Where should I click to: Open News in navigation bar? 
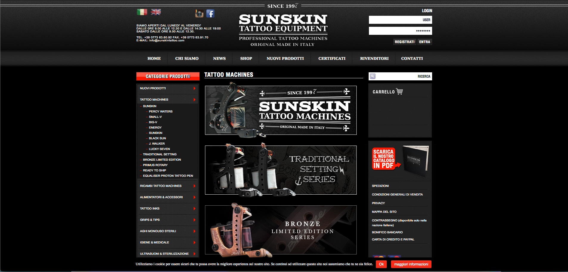[x=219, y=58]
